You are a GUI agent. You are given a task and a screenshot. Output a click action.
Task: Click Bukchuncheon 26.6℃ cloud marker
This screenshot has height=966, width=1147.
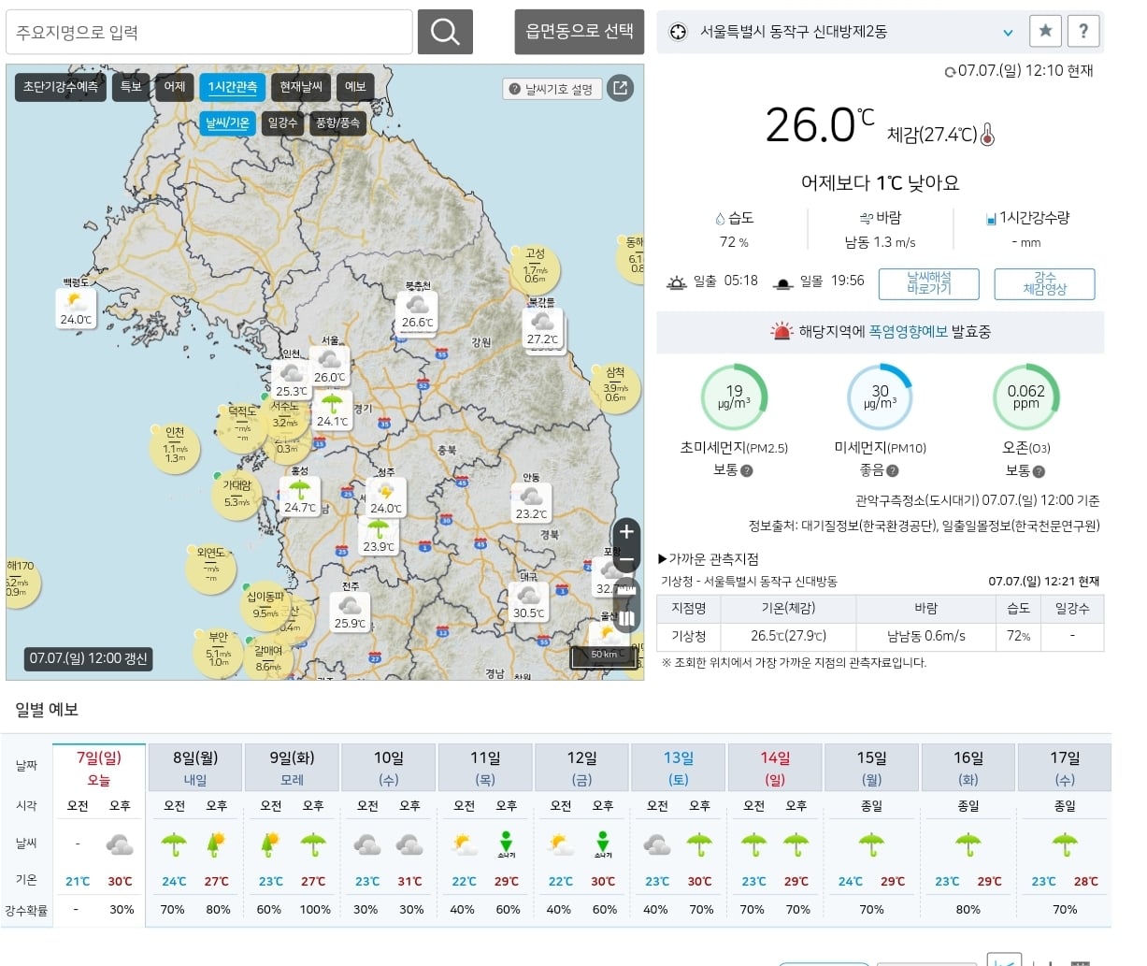point(417,311)
